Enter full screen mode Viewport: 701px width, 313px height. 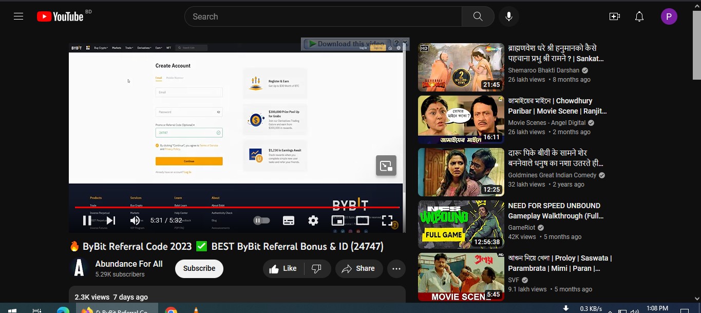click(387, 220)
